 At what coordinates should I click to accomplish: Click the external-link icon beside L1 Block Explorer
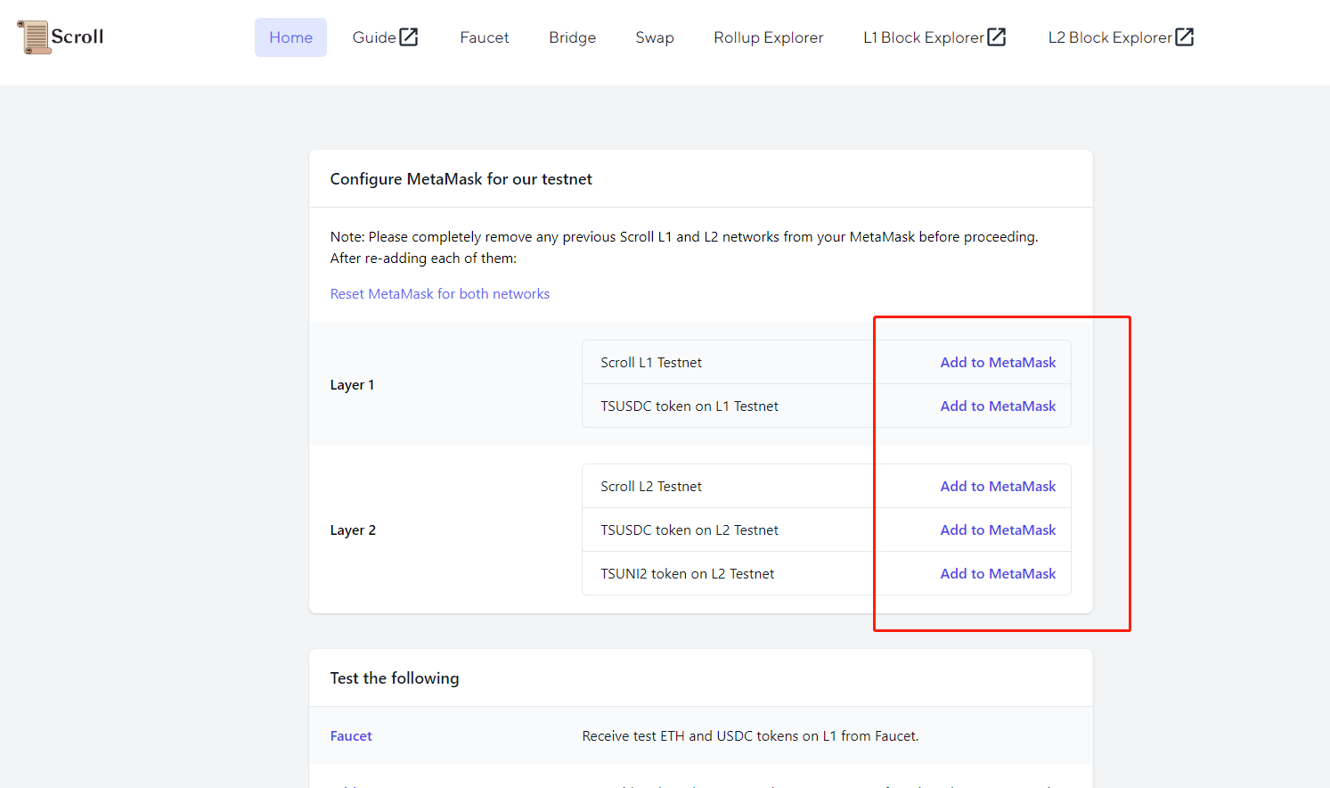coord(997,37)
